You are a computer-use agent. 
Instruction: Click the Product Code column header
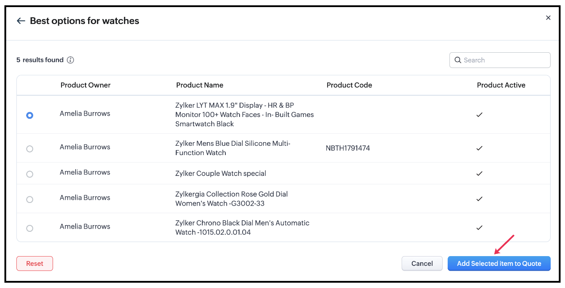tap(349, 85)
